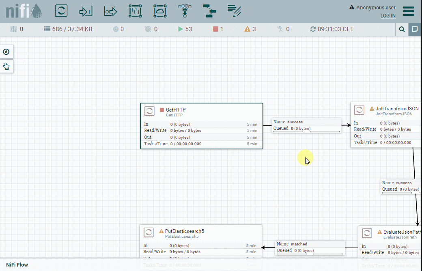Select the Process Group icon
The image size is (422, 271).
click(x=135, y=11)
